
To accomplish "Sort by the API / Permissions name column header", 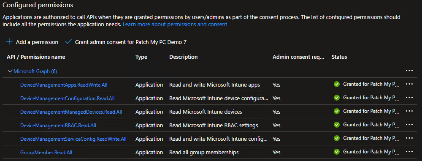I will point(36,57).
